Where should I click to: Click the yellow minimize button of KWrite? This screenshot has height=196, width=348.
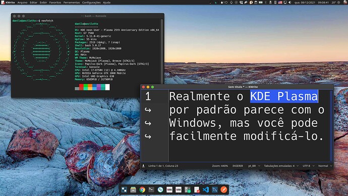(148, 87)
